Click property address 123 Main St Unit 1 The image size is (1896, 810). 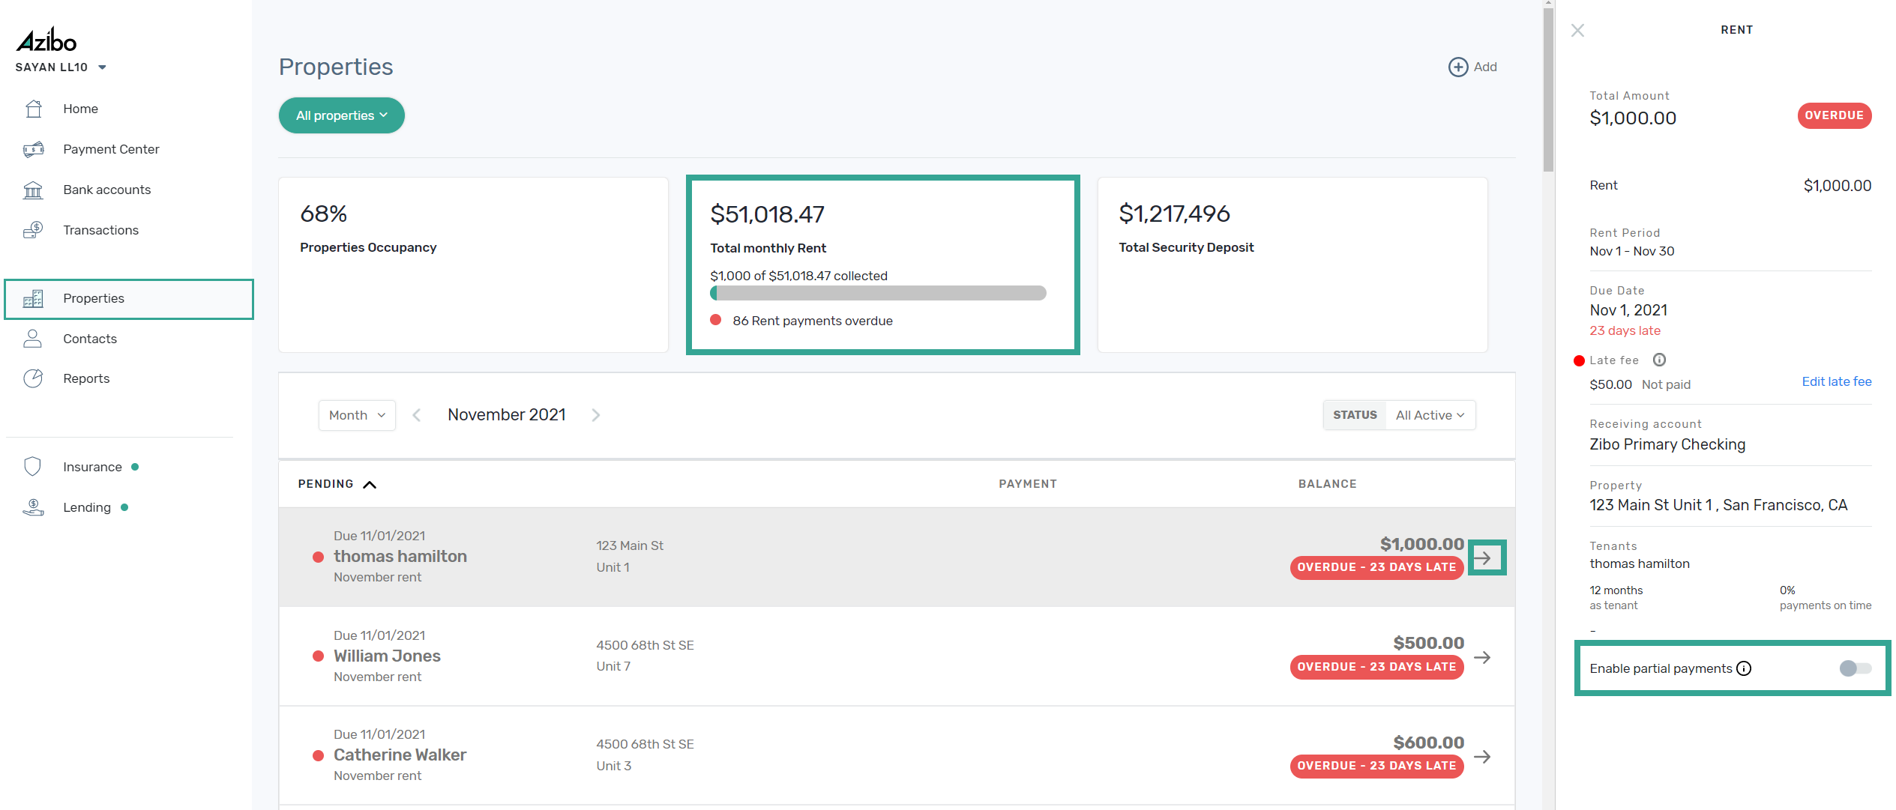point(1718,505)
